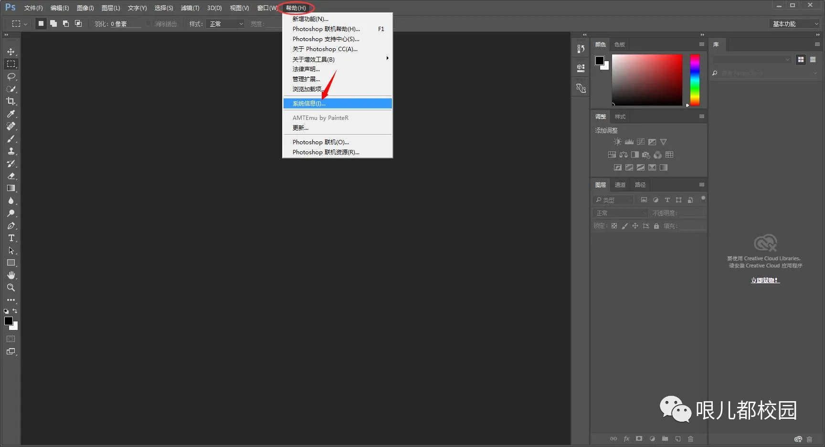Change the screen mode
This screenshot has width=825, height=447.
(11, 351)
